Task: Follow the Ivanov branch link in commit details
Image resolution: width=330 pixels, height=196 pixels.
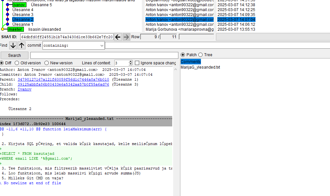Action: coord(25,89)
